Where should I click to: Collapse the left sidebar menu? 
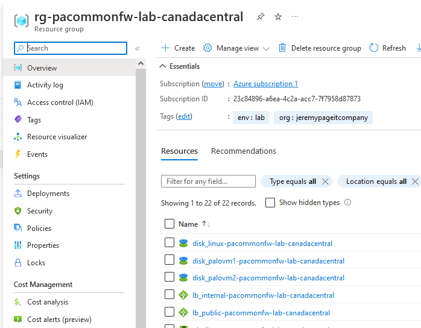[x=137, y=48]
